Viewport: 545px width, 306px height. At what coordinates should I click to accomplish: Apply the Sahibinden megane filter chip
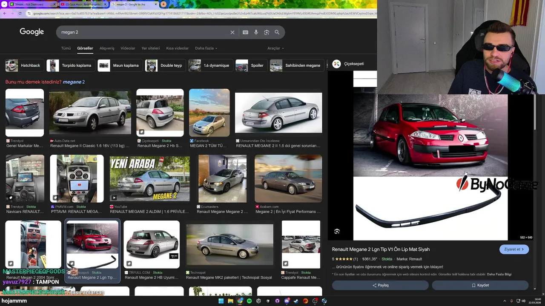coord(296,65)
